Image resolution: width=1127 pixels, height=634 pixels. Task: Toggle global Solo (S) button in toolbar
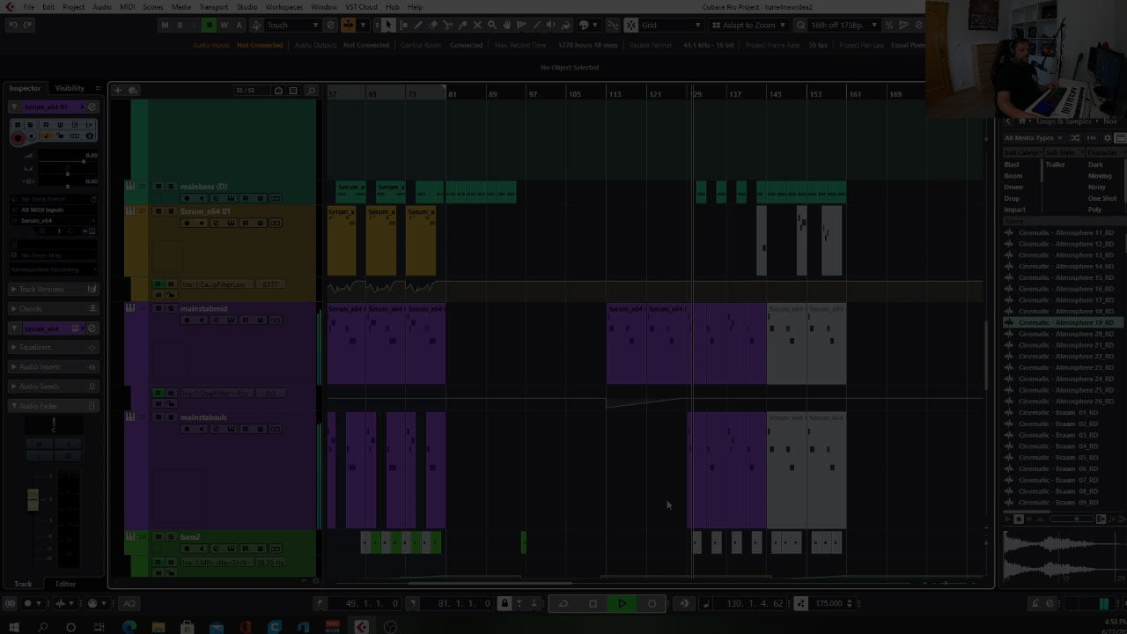pos(180,25)
